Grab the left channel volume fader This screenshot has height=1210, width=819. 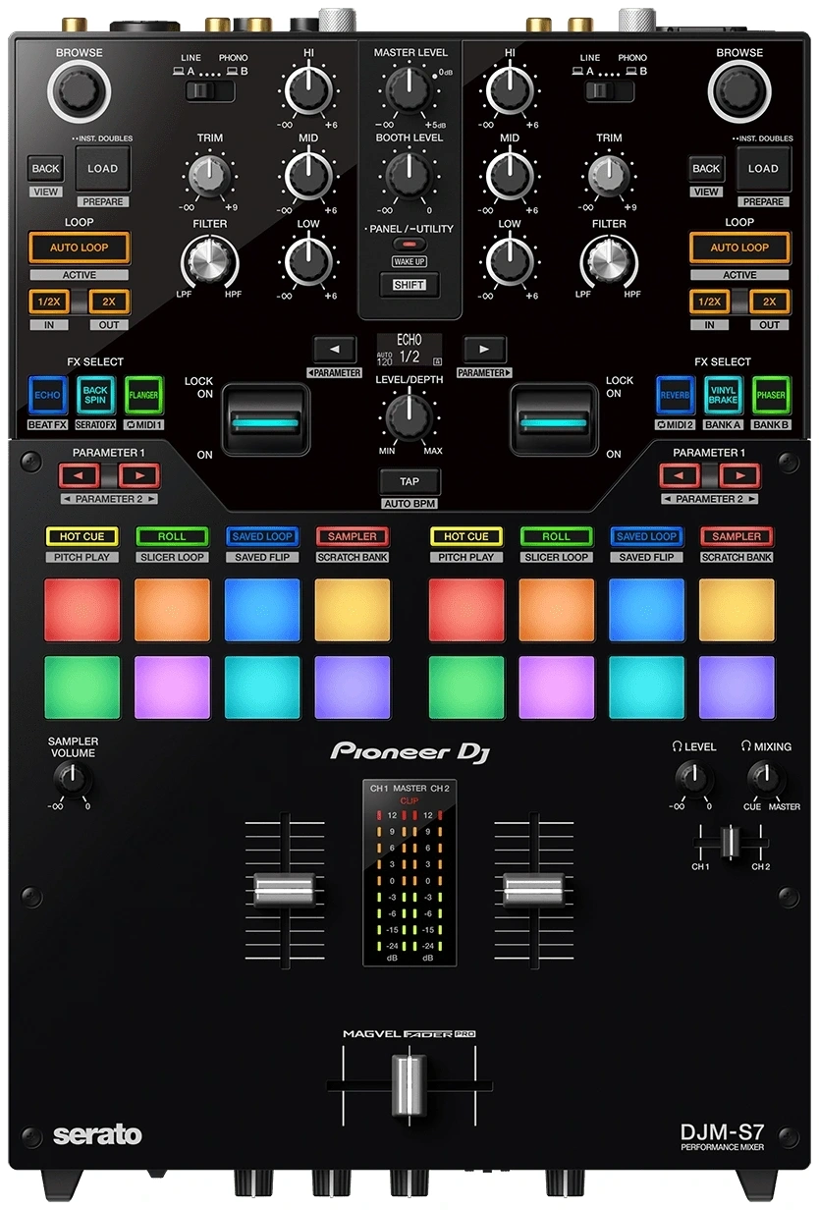coord(284,890)
